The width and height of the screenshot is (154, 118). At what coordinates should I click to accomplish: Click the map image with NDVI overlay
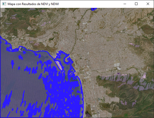click(77, 63)
